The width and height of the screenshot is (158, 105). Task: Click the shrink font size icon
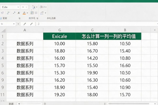tap(14, 13)
